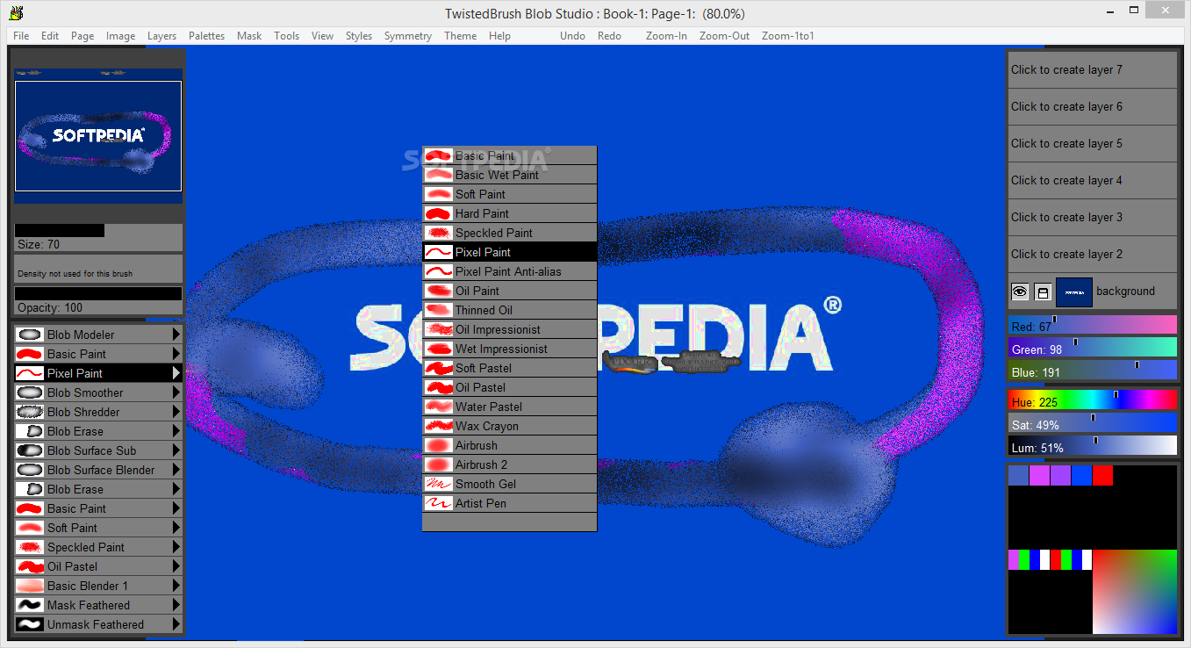Screen dimensions: 1191x648
Task: Expand the arrow beside Mask Feathered
Action: click(176, 605)
